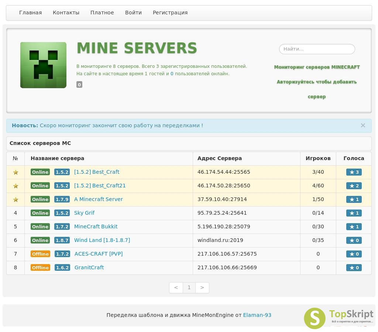The image size is (378, 332).
Task: Vote using the star badge for Sky Grif
Action: tap(354, 213)
